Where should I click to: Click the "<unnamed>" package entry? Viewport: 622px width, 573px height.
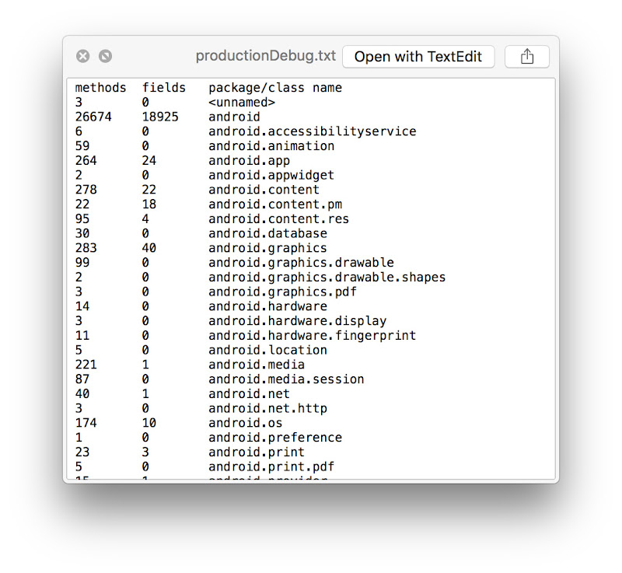[x=242, y=103]
